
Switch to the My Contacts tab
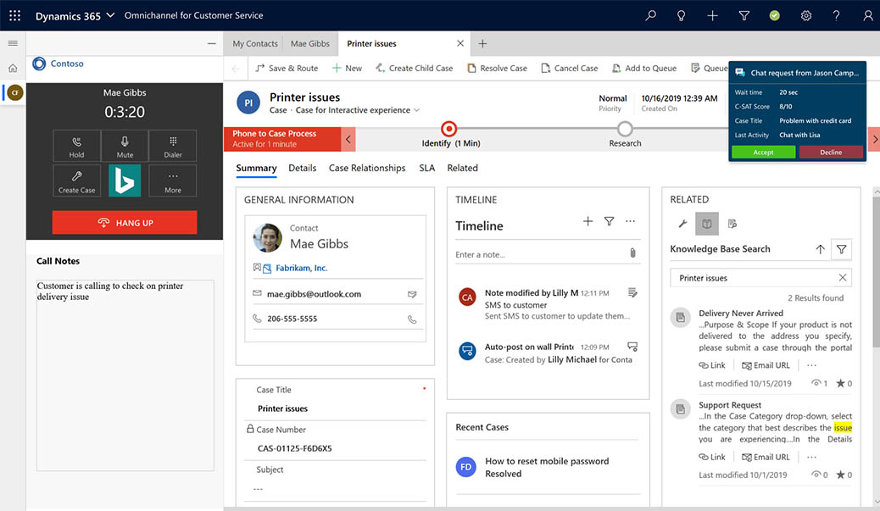[x=255, y=44]
